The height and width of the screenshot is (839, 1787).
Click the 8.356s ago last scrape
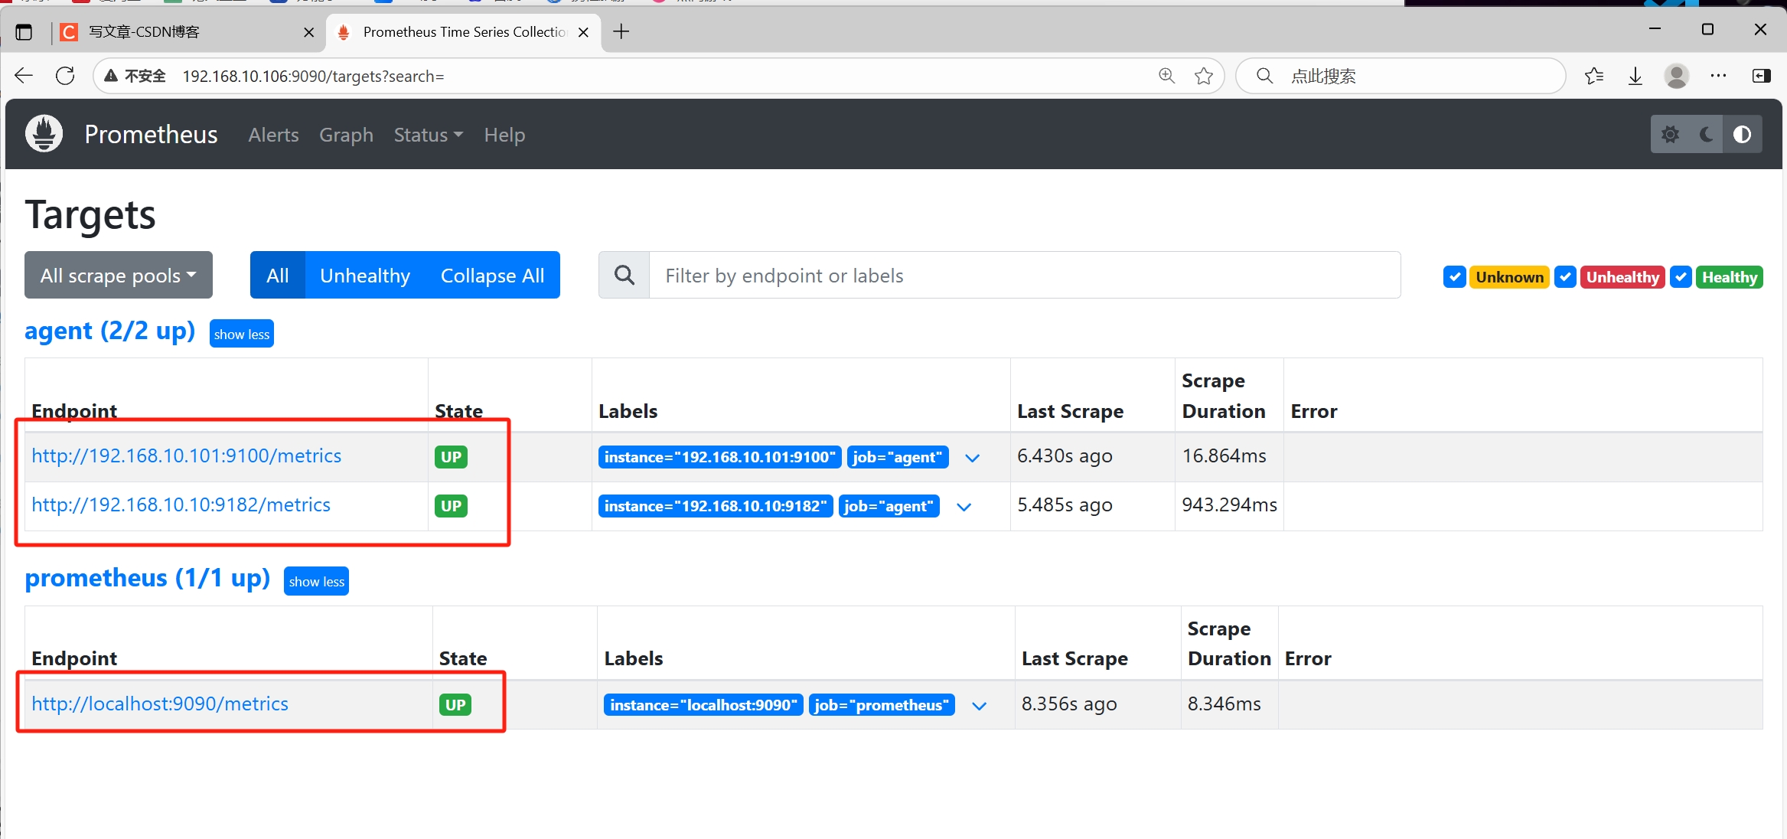[x=1069, y=704]
